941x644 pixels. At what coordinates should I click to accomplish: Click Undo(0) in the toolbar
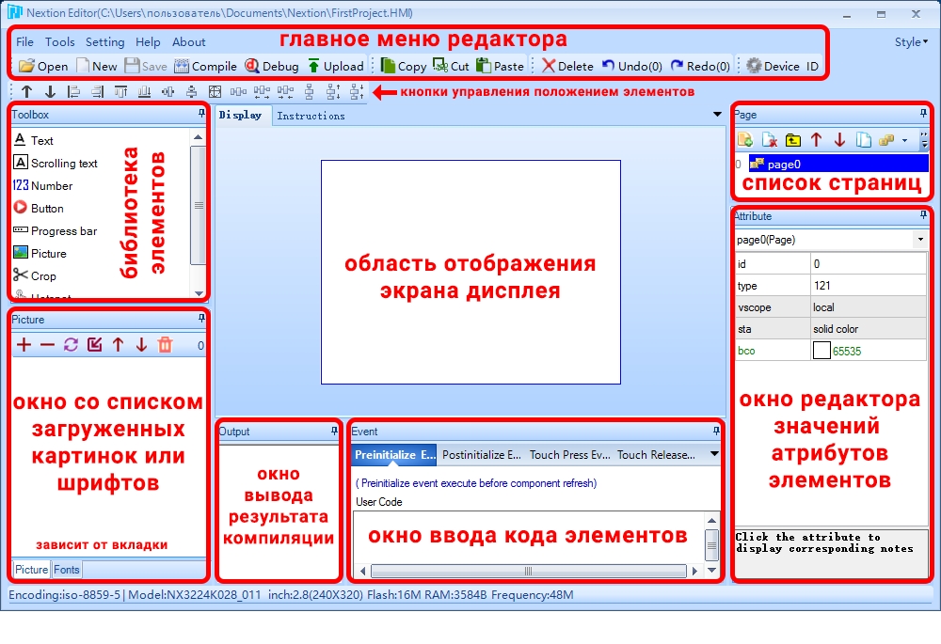click(x=632, y=66)
